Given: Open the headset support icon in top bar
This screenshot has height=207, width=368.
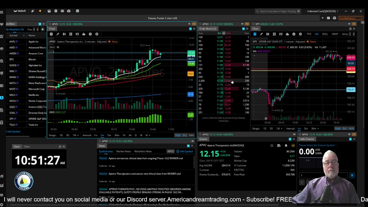Looking at the screenshot, I should pos(69,11).
